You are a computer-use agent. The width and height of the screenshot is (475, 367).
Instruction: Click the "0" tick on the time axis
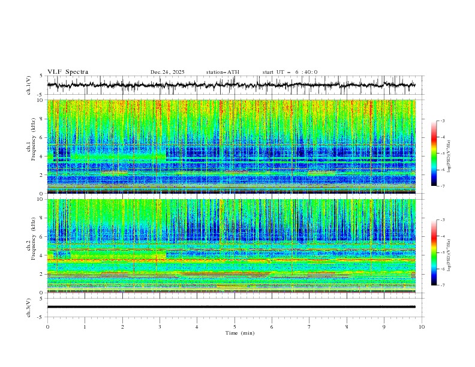[x=47, y=327]
